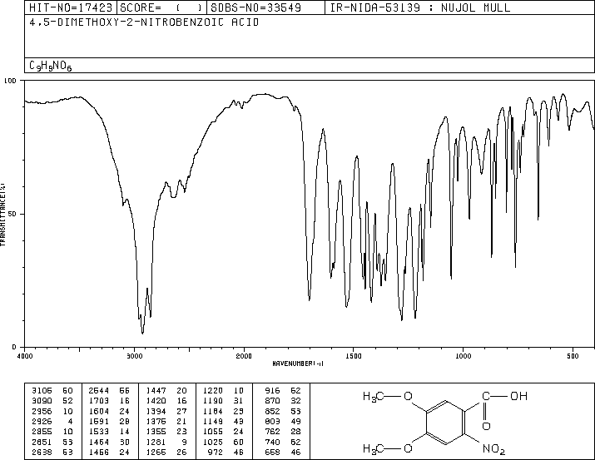
Task: Select the 1281 peak entry in table
Action: 166,442
